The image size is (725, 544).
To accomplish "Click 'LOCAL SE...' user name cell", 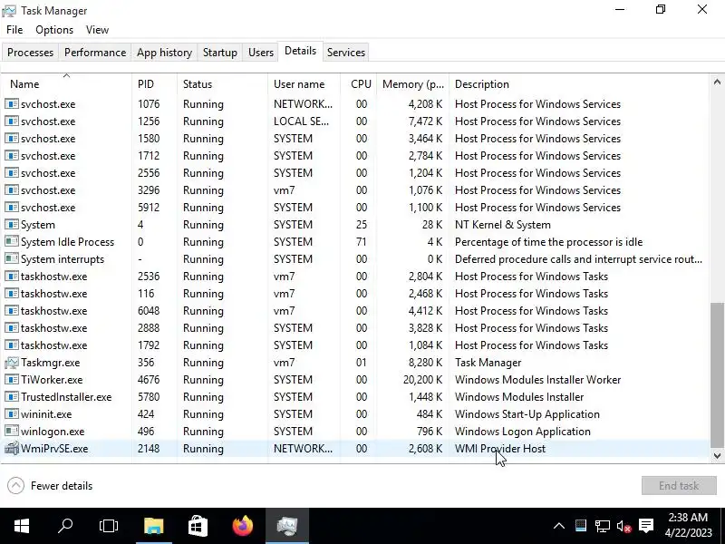I will click(x=301, y=121).
